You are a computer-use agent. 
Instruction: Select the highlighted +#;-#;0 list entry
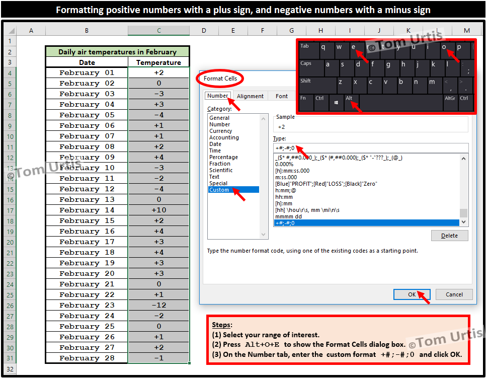[x=366, y=223]
